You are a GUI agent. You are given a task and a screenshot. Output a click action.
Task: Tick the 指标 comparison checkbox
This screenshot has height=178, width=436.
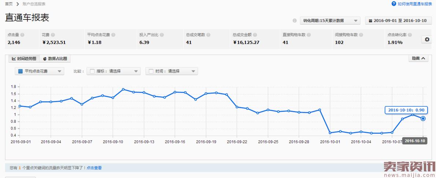point(92,71)
